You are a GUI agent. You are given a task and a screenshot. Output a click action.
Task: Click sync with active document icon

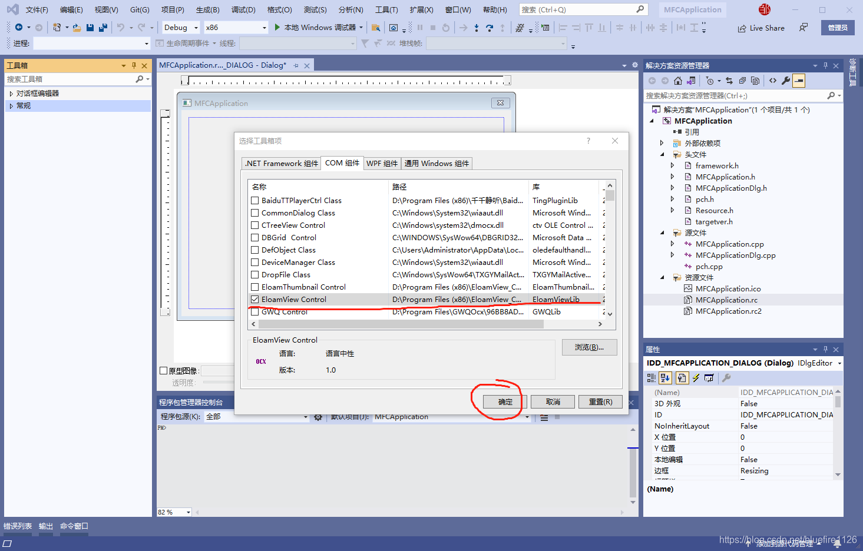[x=729, y=81]
